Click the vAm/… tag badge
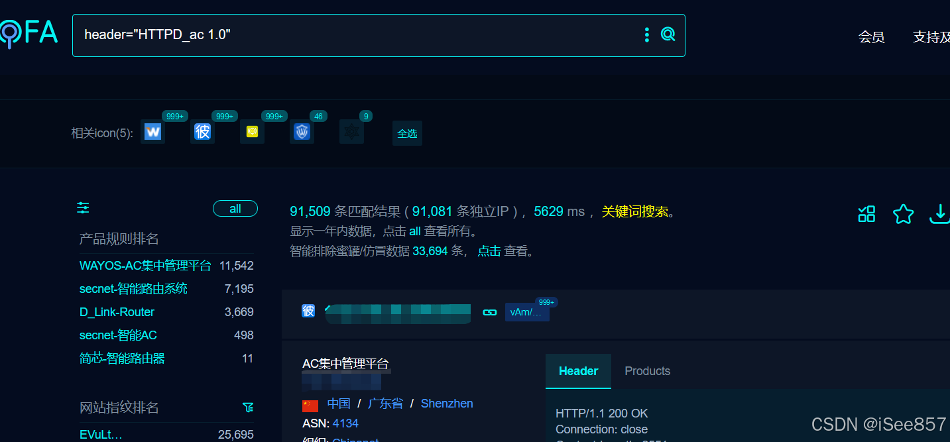Image resolution: width=950 pixels, height=442 pixels. (527, 312)
